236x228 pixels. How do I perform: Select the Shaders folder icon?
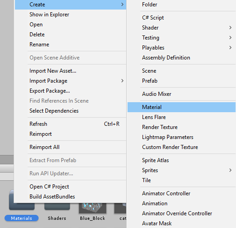click(57, 206)
